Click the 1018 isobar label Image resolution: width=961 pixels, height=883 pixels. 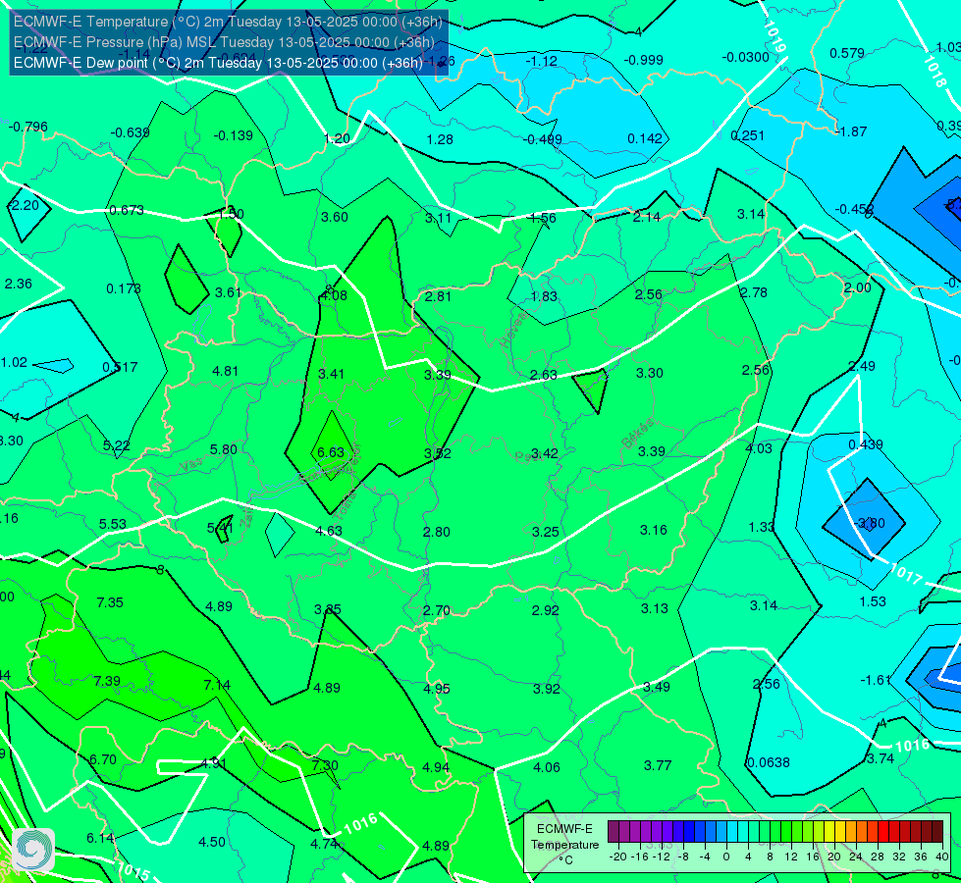[x=934, y=72]
